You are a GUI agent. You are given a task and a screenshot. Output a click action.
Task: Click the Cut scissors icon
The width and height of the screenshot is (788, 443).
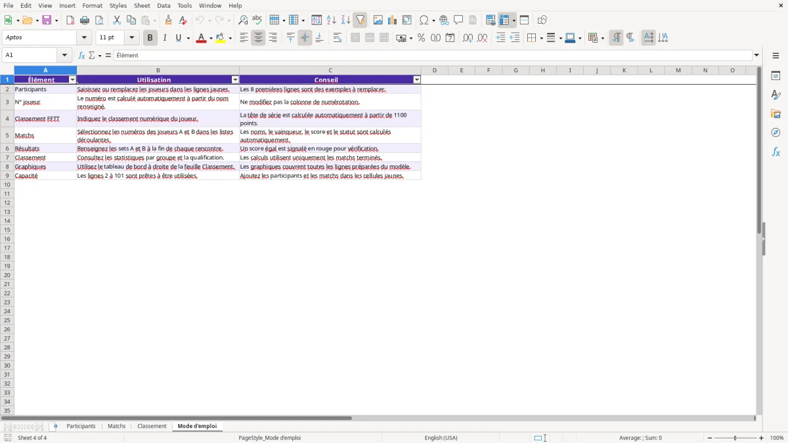click(x=117, y=20)
